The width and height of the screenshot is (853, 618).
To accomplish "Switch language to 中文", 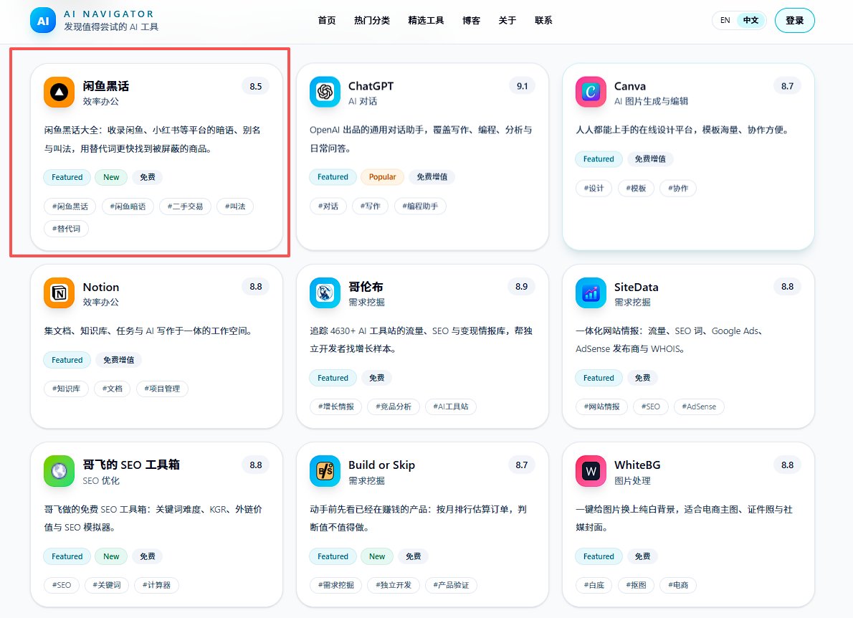I will click(x=750, y=20).
